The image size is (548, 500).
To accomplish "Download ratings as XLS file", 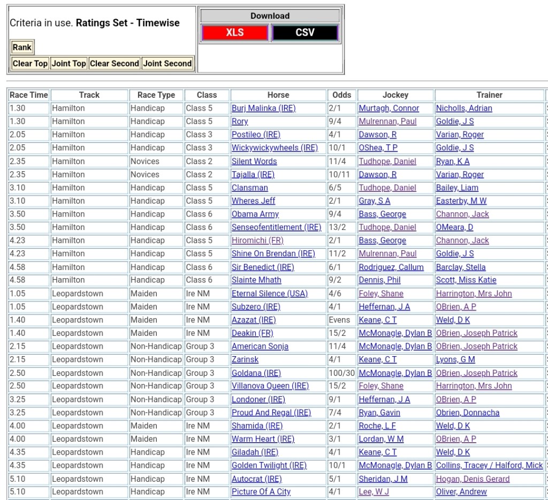I will point(235,33).
